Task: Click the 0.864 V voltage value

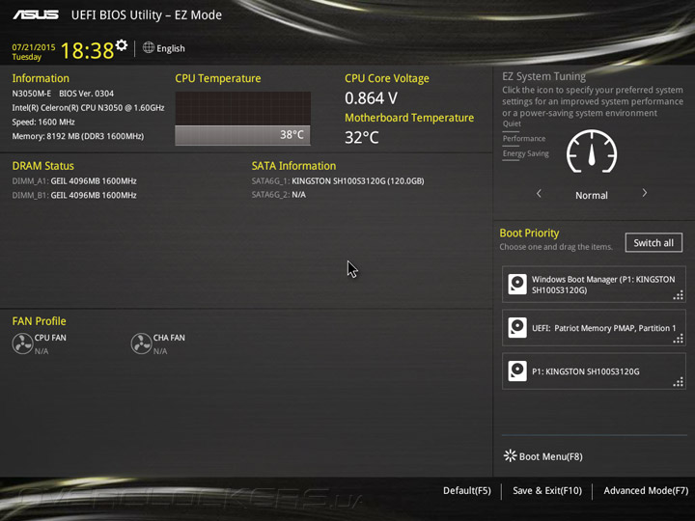Action: point(372,98)
